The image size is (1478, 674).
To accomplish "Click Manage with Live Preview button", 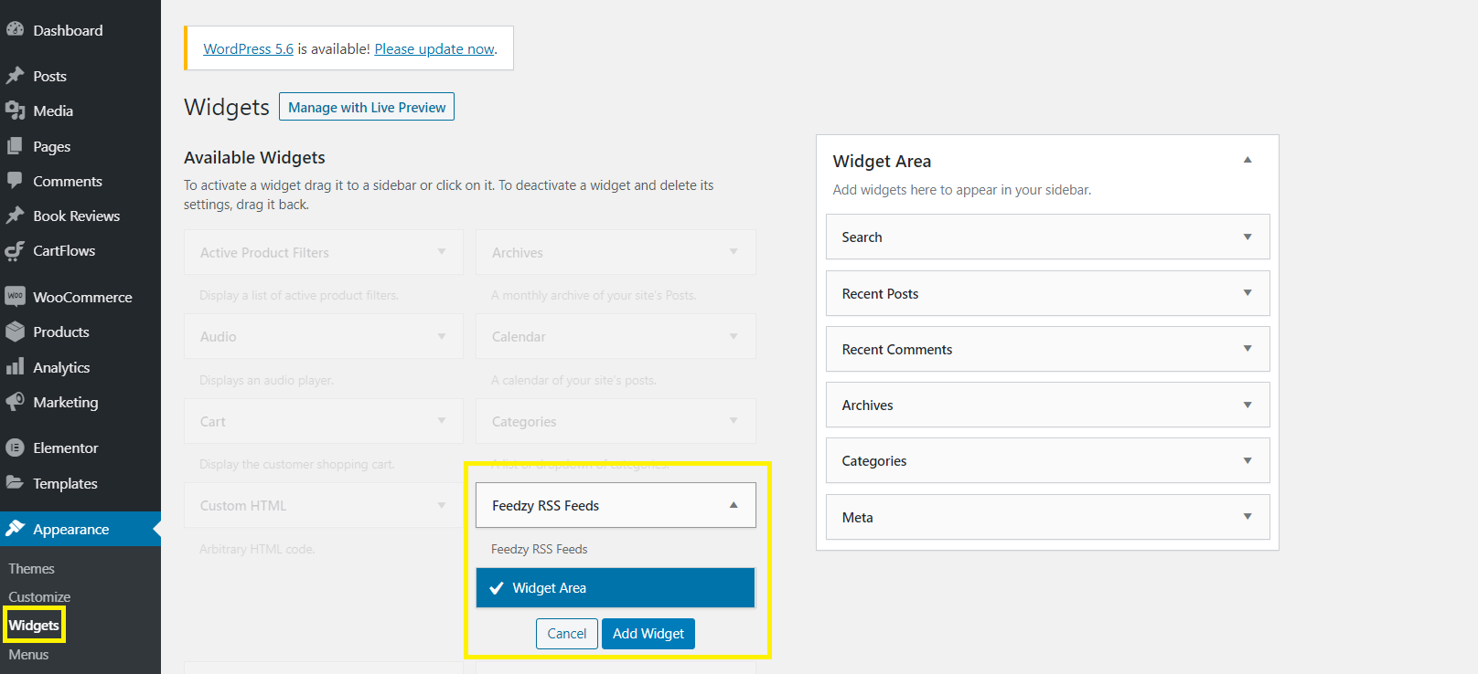I will click(x=367, y=107).
